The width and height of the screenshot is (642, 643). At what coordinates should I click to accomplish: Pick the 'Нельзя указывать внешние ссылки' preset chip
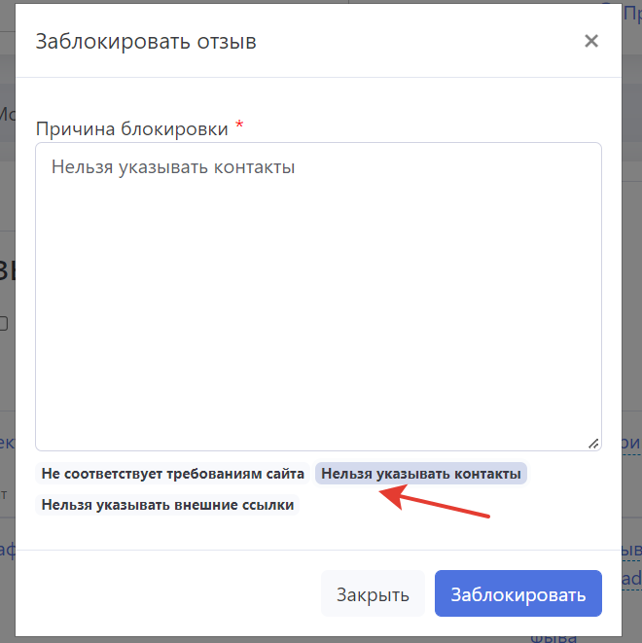tap(166, 505)
